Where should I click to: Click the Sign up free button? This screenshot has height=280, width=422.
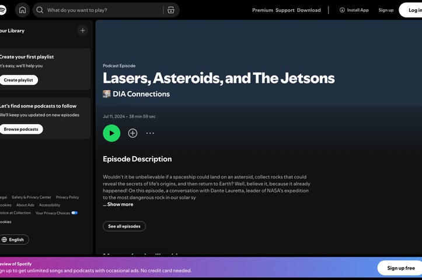pos(400,268)
